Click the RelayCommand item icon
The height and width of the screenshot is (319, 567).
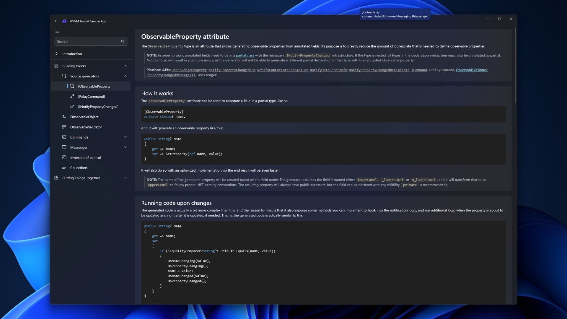pyautogui.click(x=72, y=96)
